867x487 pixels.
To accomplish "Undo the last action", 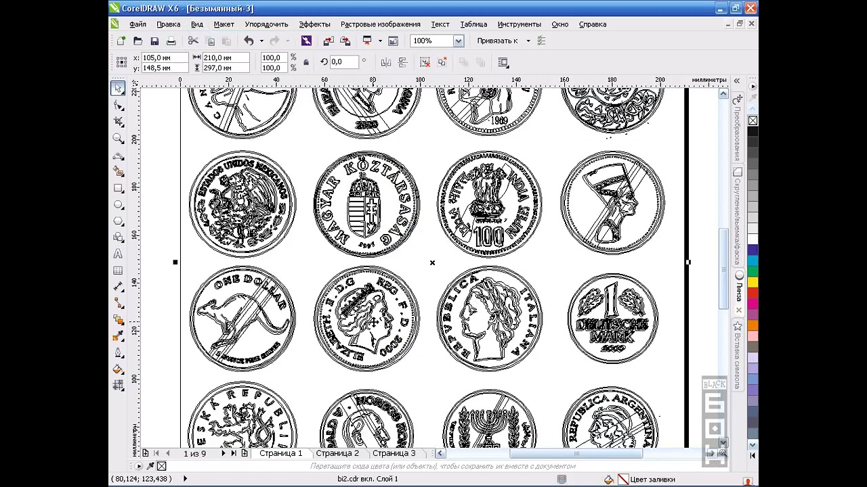I will [x=249, y=41].
